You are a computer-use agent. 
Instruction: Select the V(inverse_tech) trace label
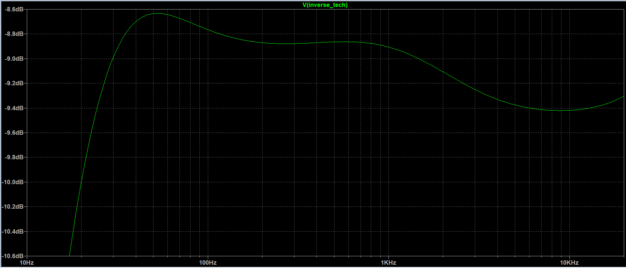tap(325, 5)
